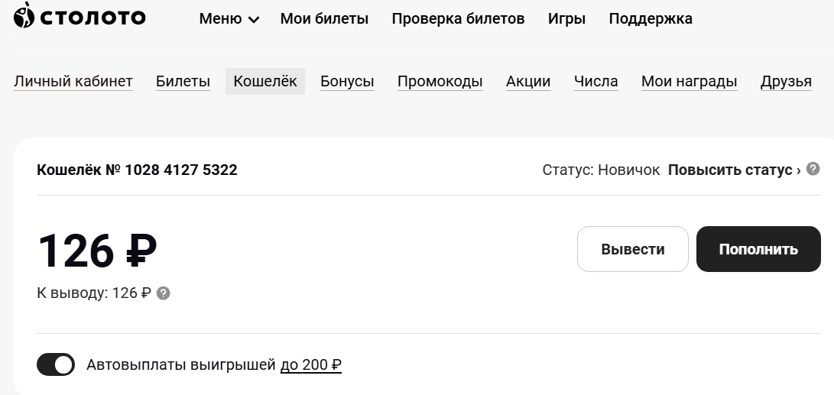Click the до 200 ₽ limit link
This screenshot has width=834, height=395.
click(310, 365)
